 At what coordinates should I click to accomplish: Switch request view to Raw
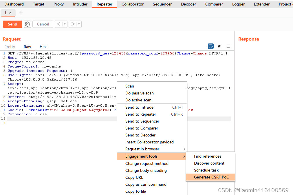click(x=27, y=47)
